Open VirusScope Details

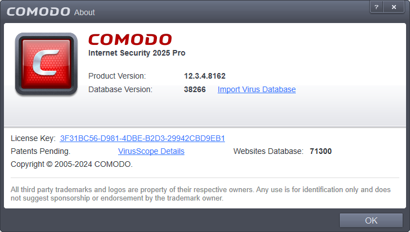point(151,151)
